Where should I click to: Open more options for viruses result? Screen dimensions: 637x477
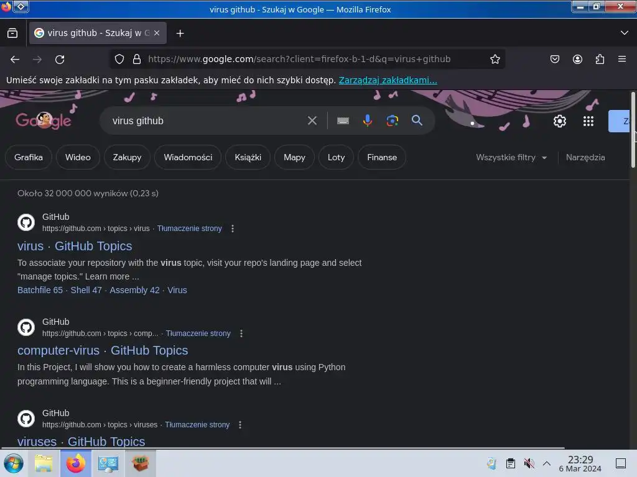pyautogui.click(x=240, y=425)
